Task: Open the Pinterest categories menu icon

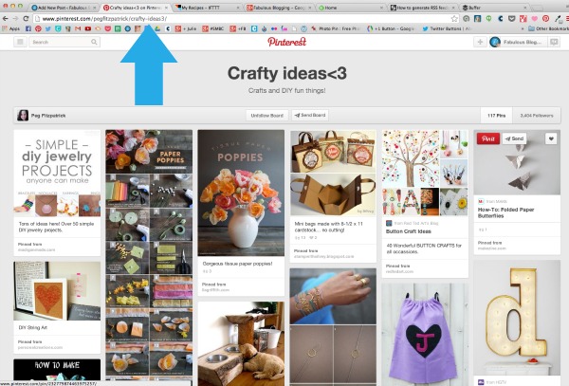Action: 20,42
